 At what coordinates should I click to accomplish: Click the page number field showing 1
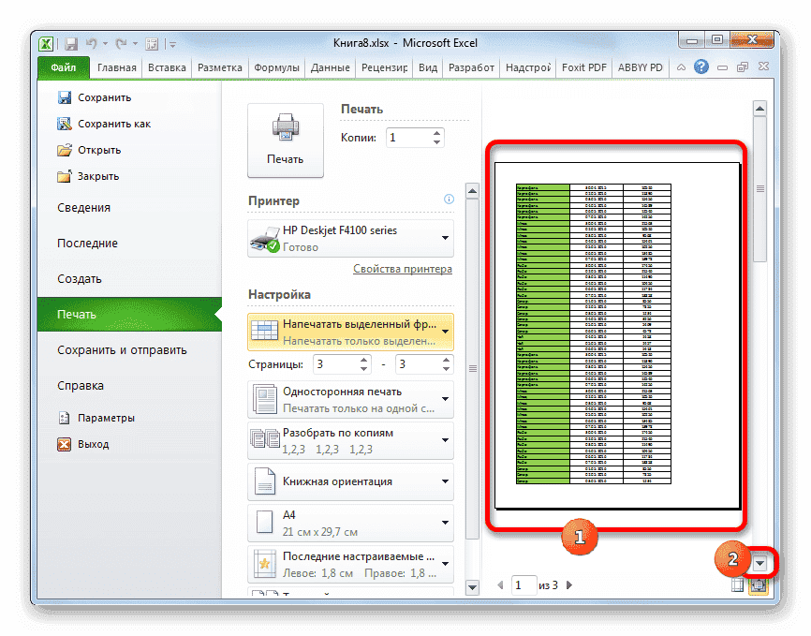point(524,584)
